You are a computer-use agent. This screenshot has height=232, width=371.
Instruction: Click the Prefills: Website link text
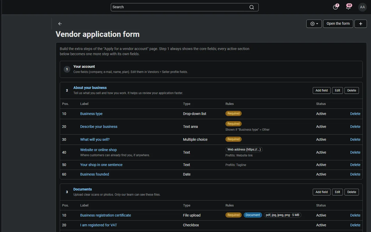[x=239, y=155]
